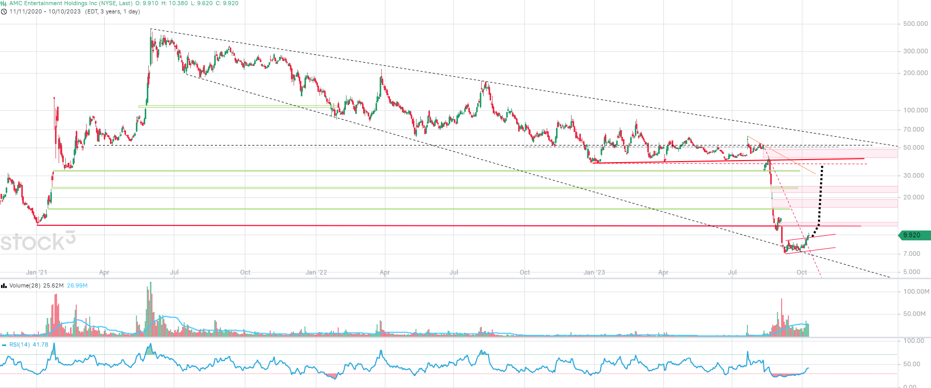The image size is (931, 388).
Task: Click the blue 26.99M volume average value
Action: pyautogui.click(x=77, y=285)
